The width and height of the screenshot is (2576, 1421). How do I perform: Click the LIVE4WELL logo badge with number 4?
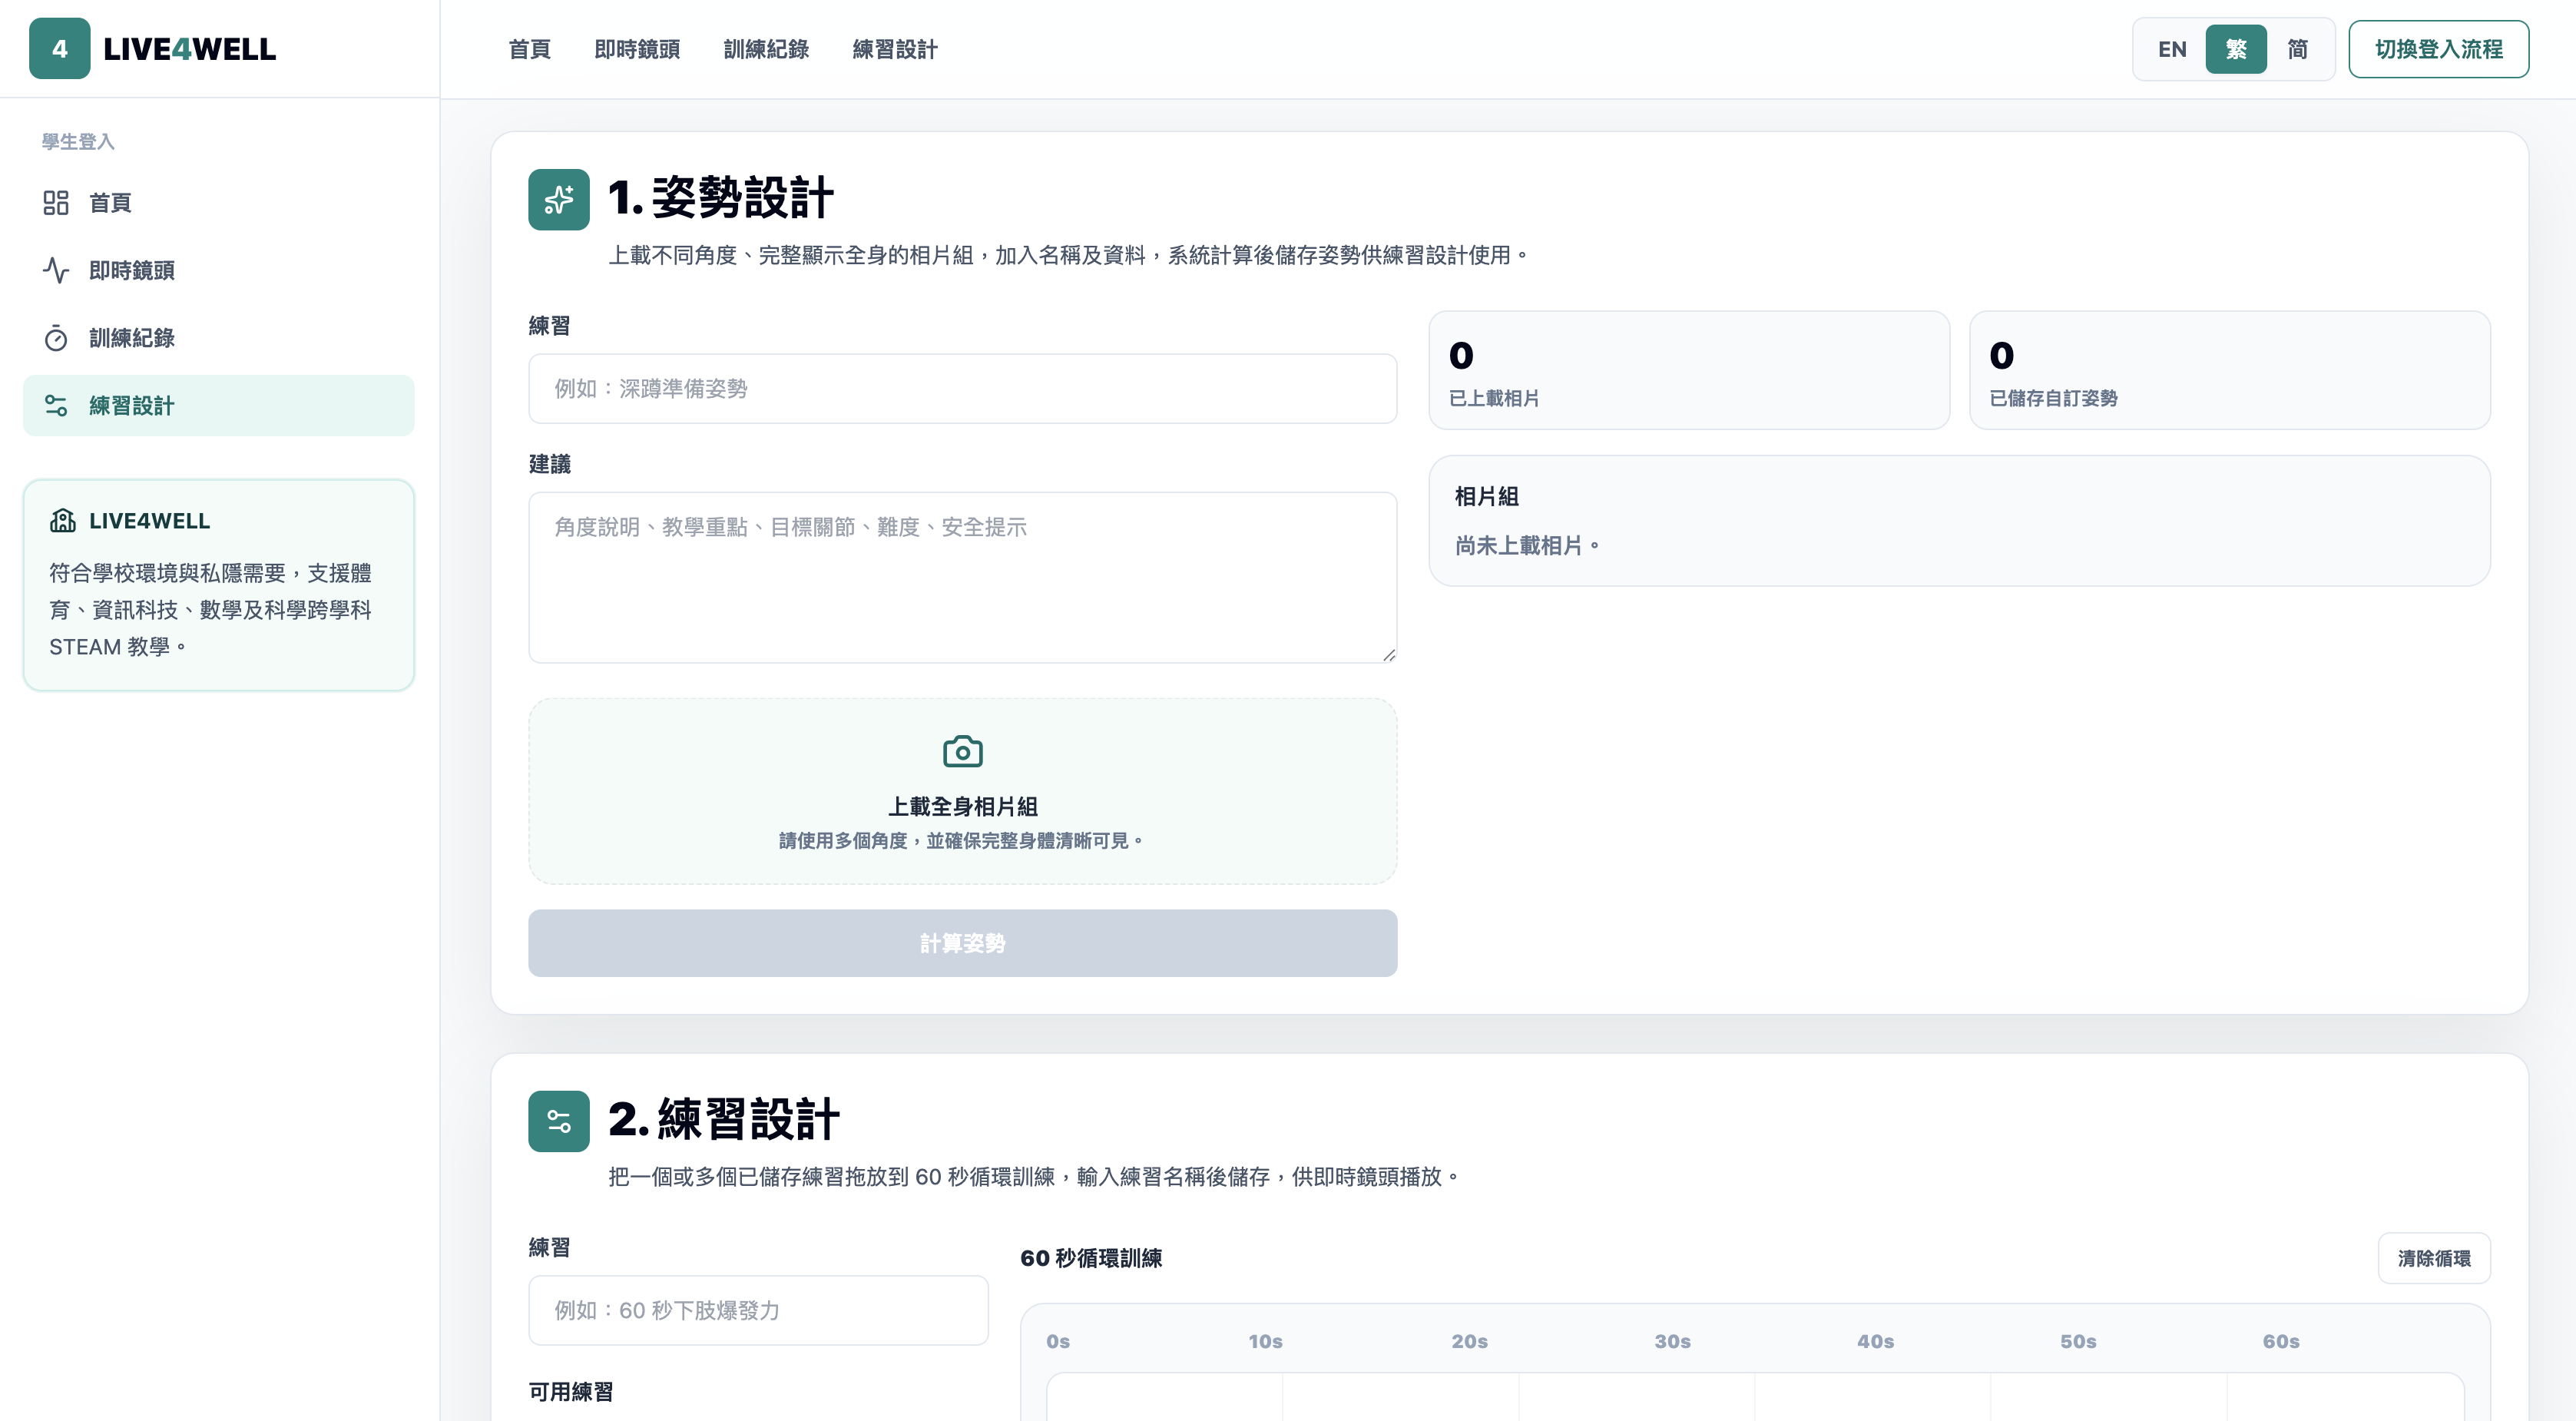coord(59,49)
